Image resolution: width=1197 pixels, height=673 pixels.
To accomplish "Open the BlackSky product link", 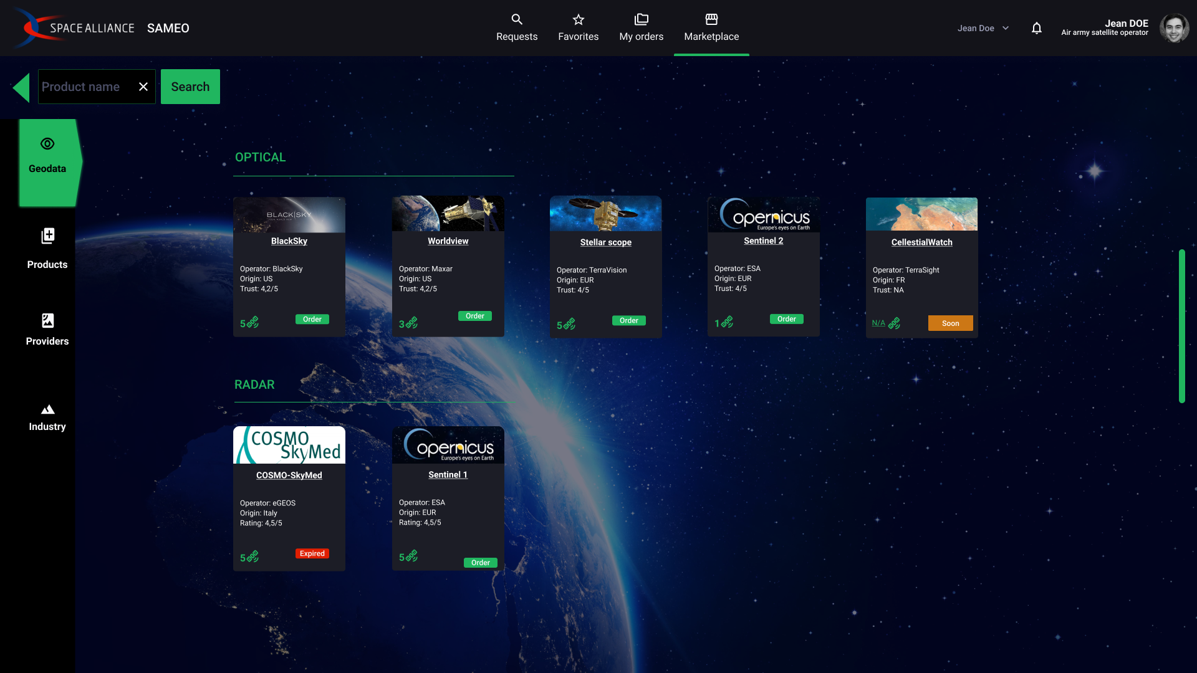I will [x=289, y=241].
